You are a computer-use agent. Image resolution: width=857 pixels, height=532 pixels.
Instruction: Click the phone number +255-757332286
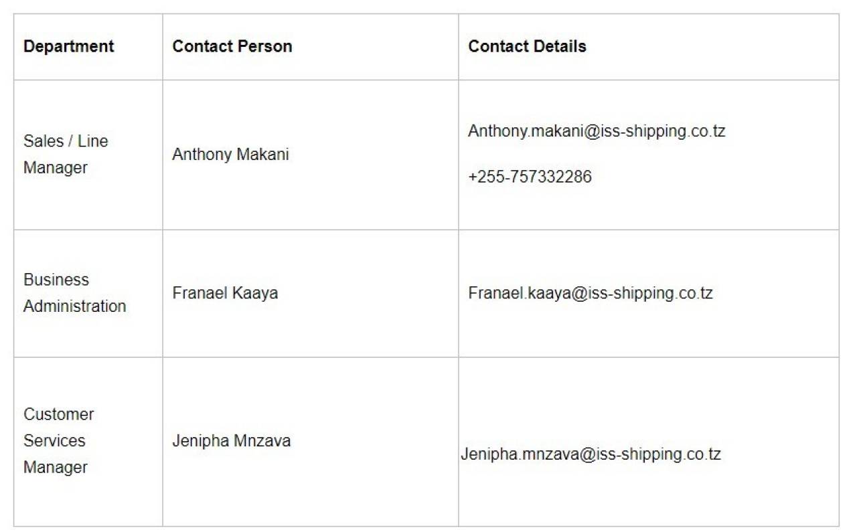530,177
